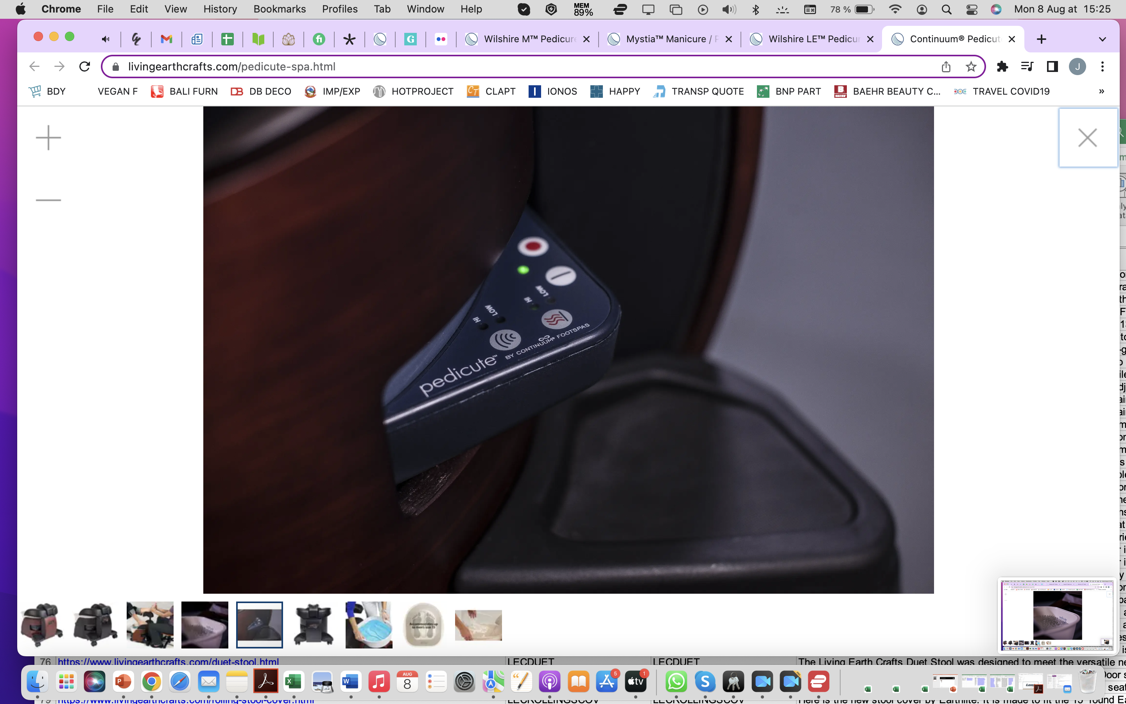1126x704 pixels.
Task: Open the floating screenshot preview thumbnail
Action: click(1057, 616)
